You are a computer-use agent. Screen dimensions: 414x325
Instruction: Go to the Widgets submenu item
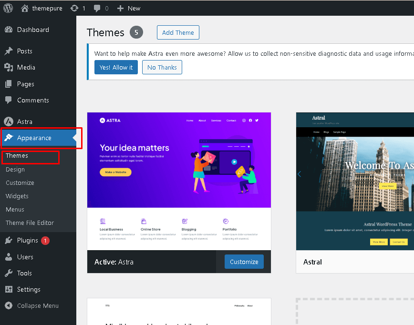(x=17, y=196)
